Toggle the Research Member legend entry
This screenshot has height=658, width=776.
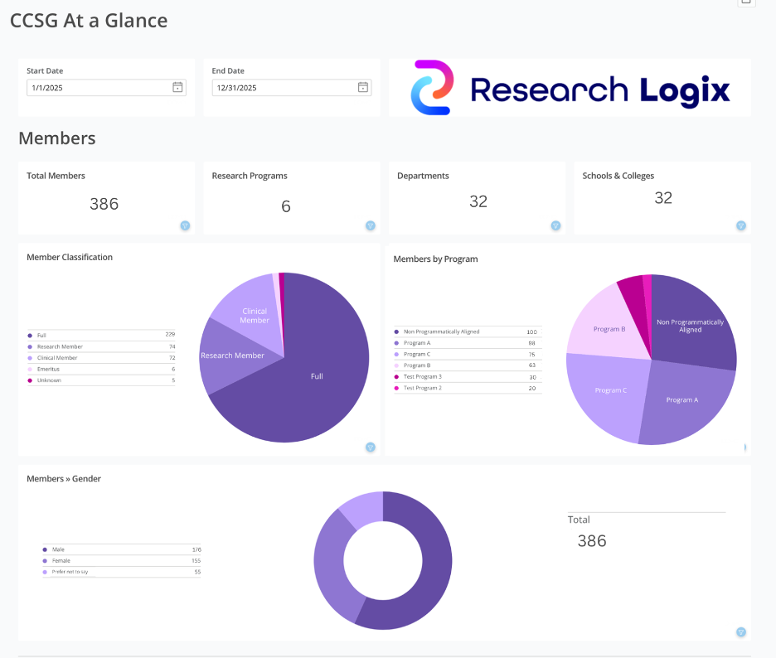60,346
